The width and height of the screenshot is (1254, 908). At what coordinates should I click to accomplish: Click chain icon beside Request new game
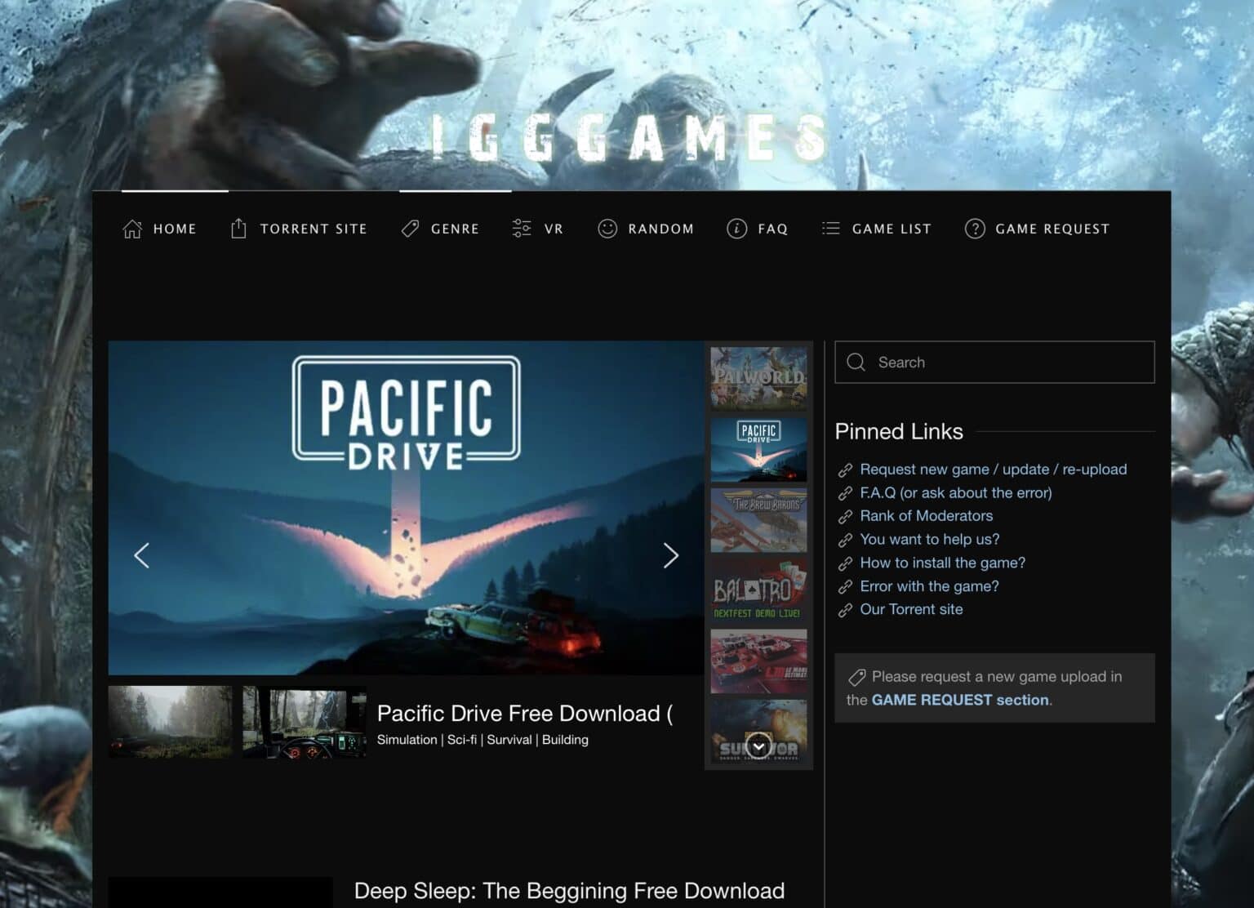pos(845,470)
